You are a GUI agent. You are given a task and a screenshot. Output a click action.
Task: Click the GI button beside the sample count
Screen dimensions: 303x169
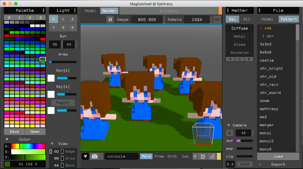(217, 20)
